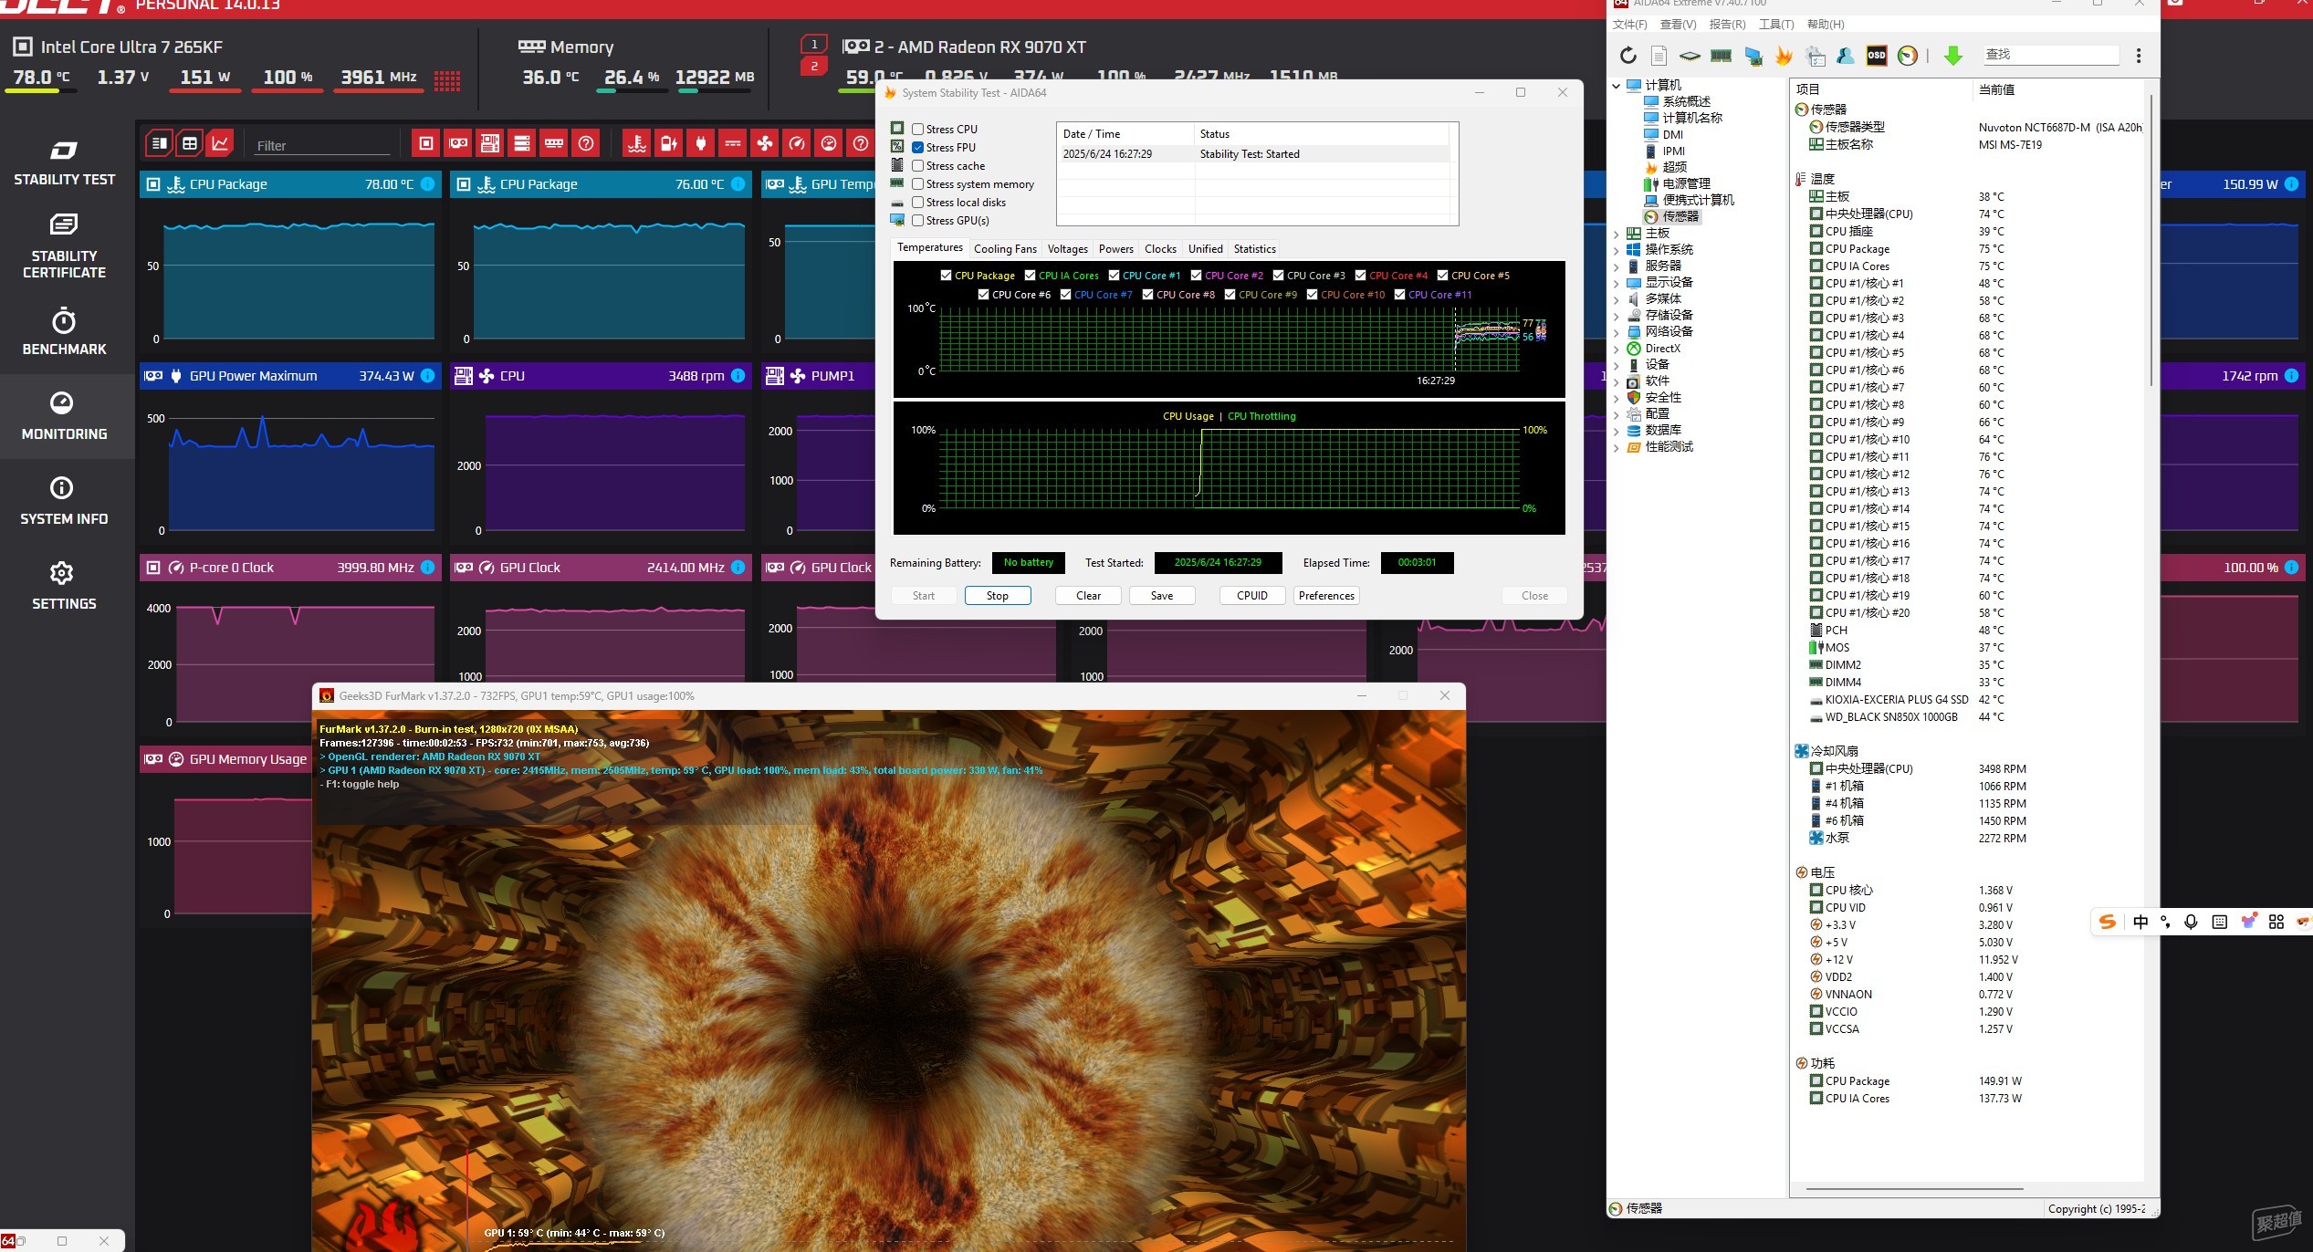Switch to the Cooling Fans tab
The height and width of the screenshot is (1252, 2313).
(x=1005, y=249)
